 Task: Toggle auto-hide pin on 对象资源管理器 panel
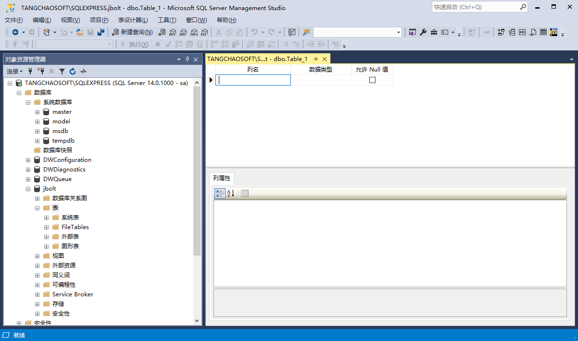(x=187, y=59)
